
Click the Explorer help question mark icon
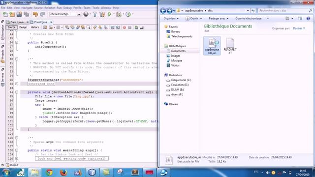click(x=308, y=19)
